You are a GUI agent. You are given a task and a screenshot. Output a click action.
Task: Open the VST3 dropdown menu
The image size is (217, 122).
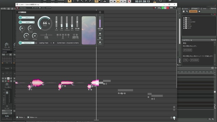click(48, 8)
